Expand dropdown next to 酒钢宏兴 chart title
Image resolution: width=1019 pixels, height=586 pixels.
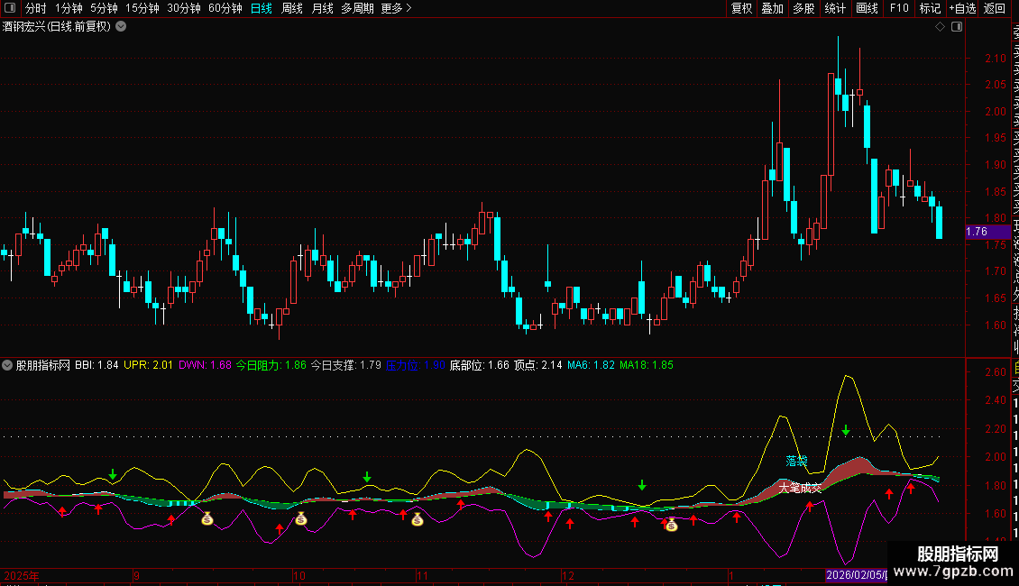[121, 27]
